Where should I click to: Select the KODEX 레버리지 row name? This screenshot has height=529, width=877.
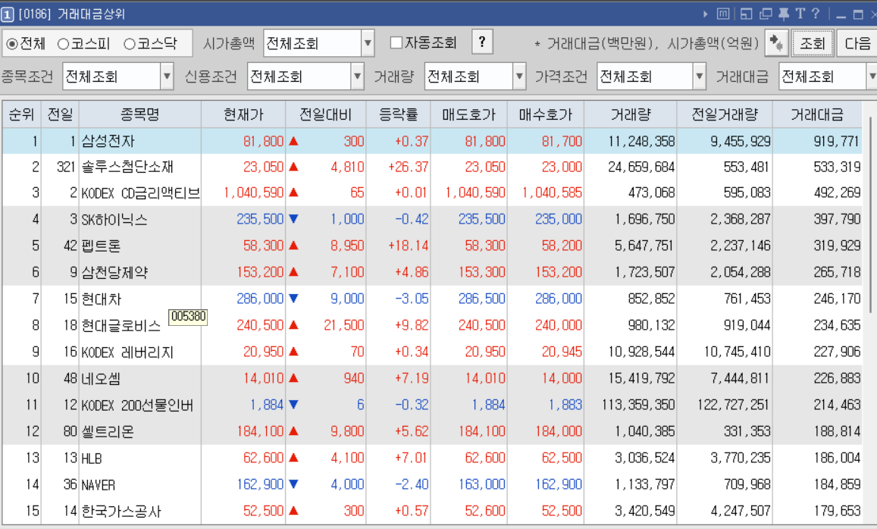click(127, 352)
